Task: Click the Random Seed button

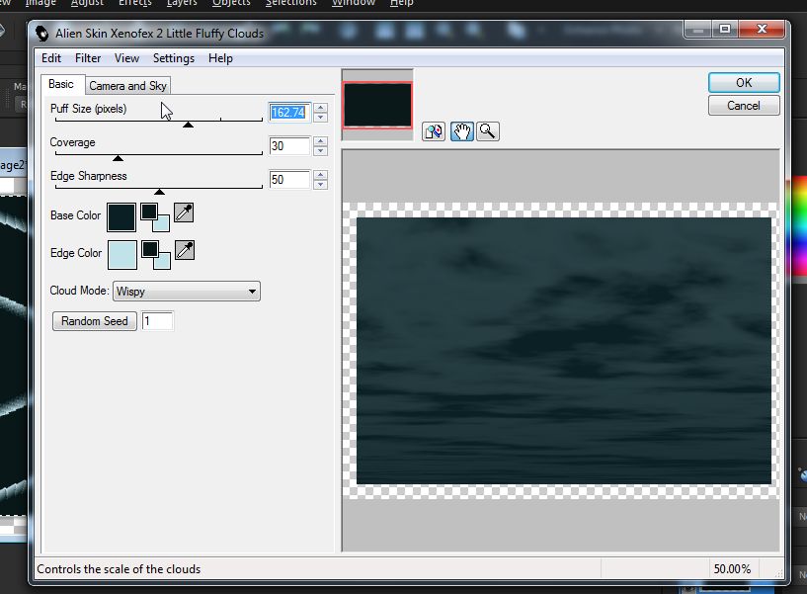Action: pos(95,321)
